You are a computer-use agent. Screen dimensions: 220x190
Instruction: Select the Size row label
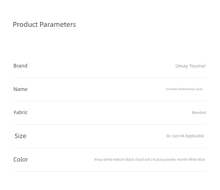21,136
